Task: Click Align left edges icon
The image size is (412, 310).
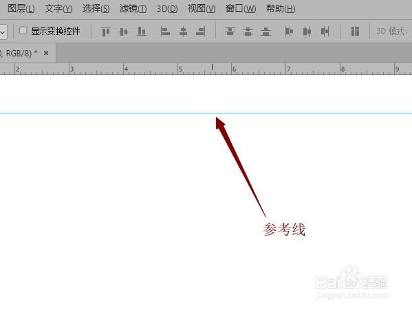Action: point(165,32)
